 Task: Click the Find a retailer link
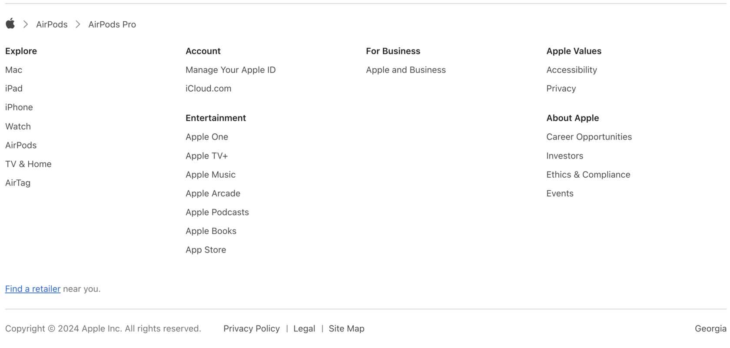point(33,289)
